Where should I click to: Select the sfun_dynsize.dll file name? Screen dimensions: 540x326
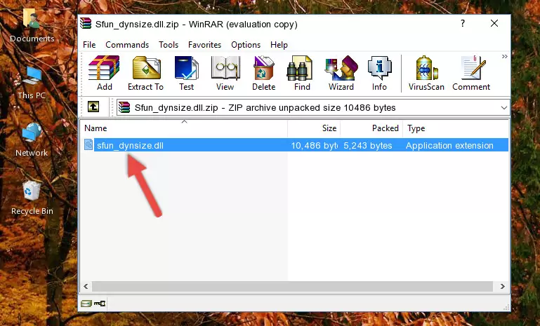(130, 145)
